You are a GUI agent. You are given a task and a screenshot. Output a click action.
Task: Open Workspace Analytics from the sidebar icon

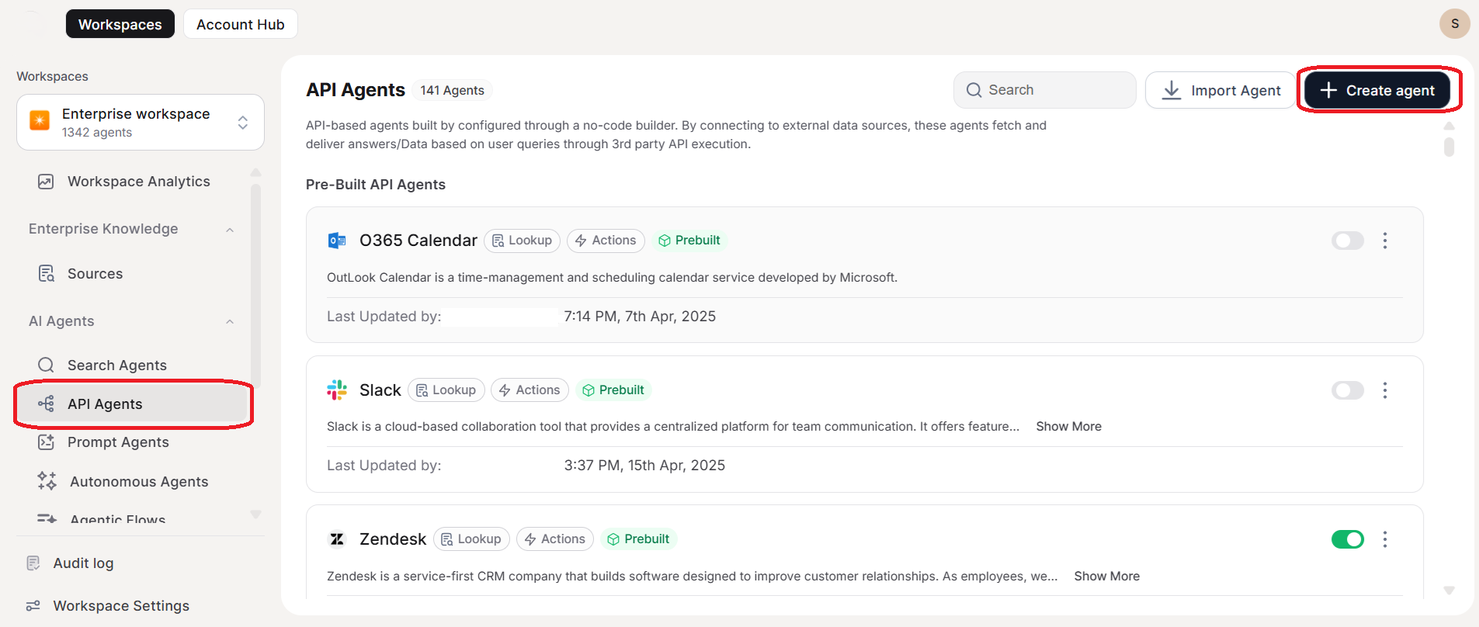(46, 182)
